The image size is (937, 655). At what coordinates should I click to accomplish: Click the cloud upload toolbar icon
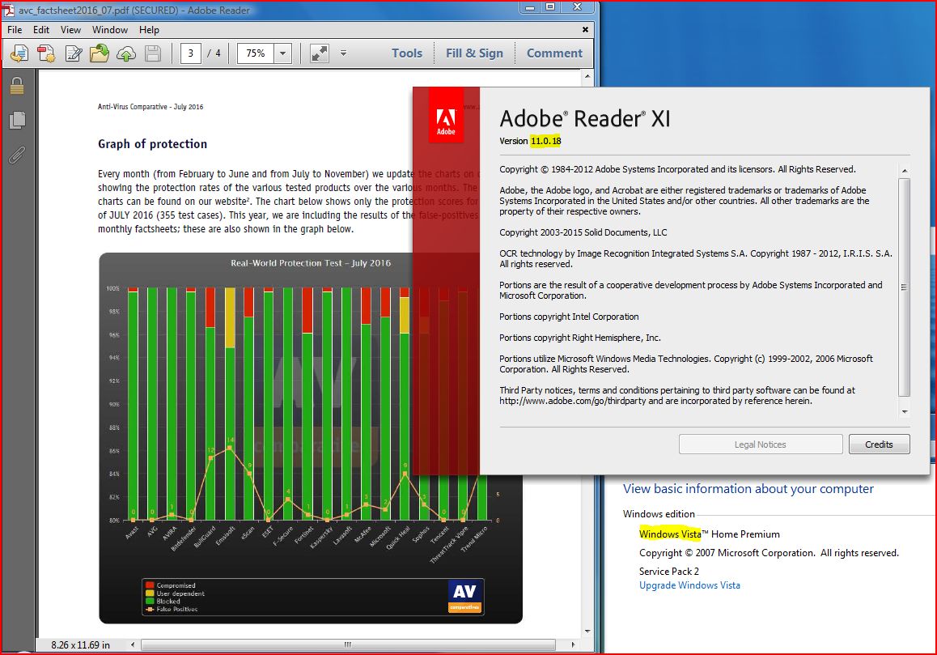126,53
